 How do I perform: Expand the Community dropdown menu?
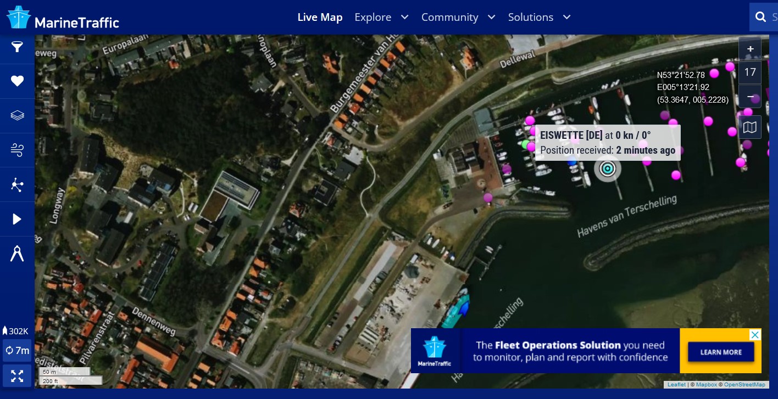(458, 17)
